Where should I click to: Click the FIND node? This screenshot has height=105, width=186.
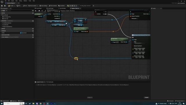coord(80,21)
